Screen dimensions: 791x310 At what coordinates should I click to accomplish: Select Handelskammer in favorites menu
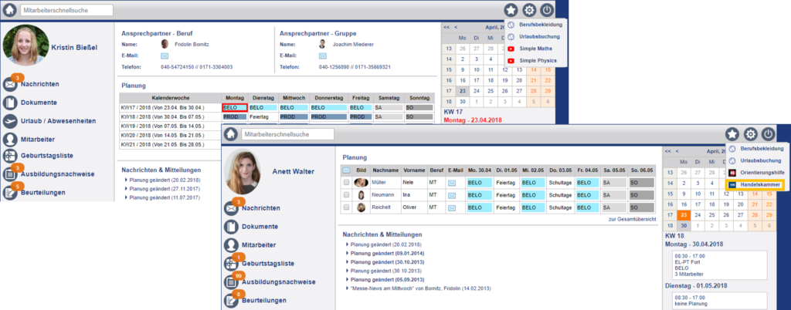pyautogui.click(x=755, y=185)
